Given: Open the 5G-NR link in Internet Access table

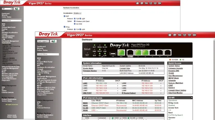Looking at the screenshot, I should [85, 108].
